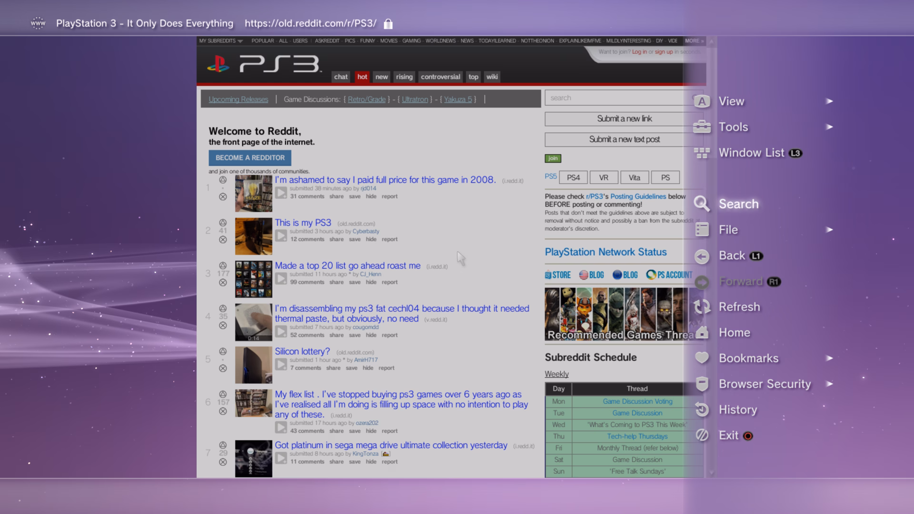Open the PS ACCOUNT status link
This screenshot has width=914, height=514.
tap(669, 275)
